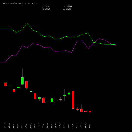Click the '10 Sep' date axis label
This screenshot has height=132, width=132.
point(9,126)
